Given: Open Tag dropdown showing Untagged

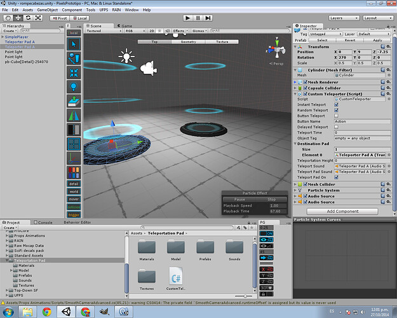Looking at the screenshot, I should click(325, 34).
